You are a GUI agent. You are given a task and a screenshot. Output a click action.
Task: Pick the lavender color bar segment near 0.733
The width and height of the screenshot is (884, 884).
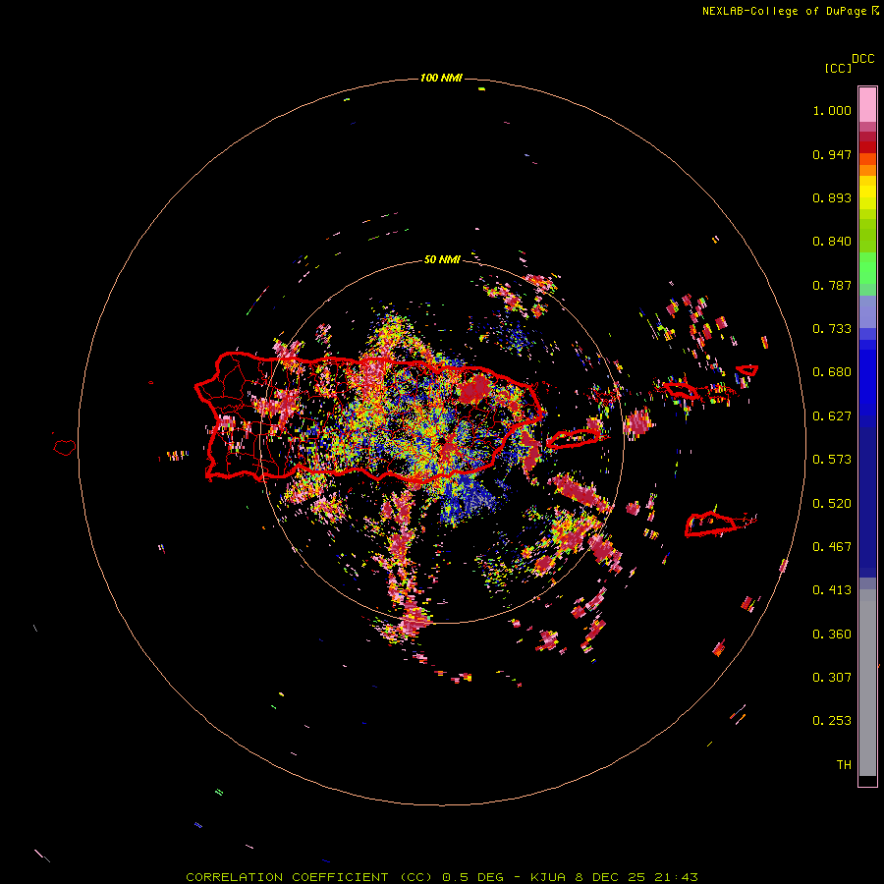coord(867,311)
